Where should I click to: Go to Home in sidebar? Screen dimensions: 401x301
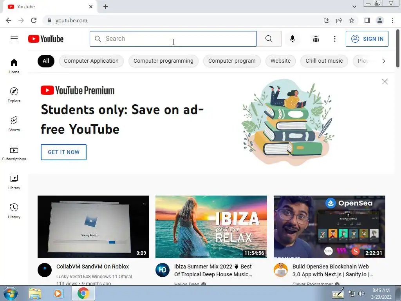pos(14,66)
